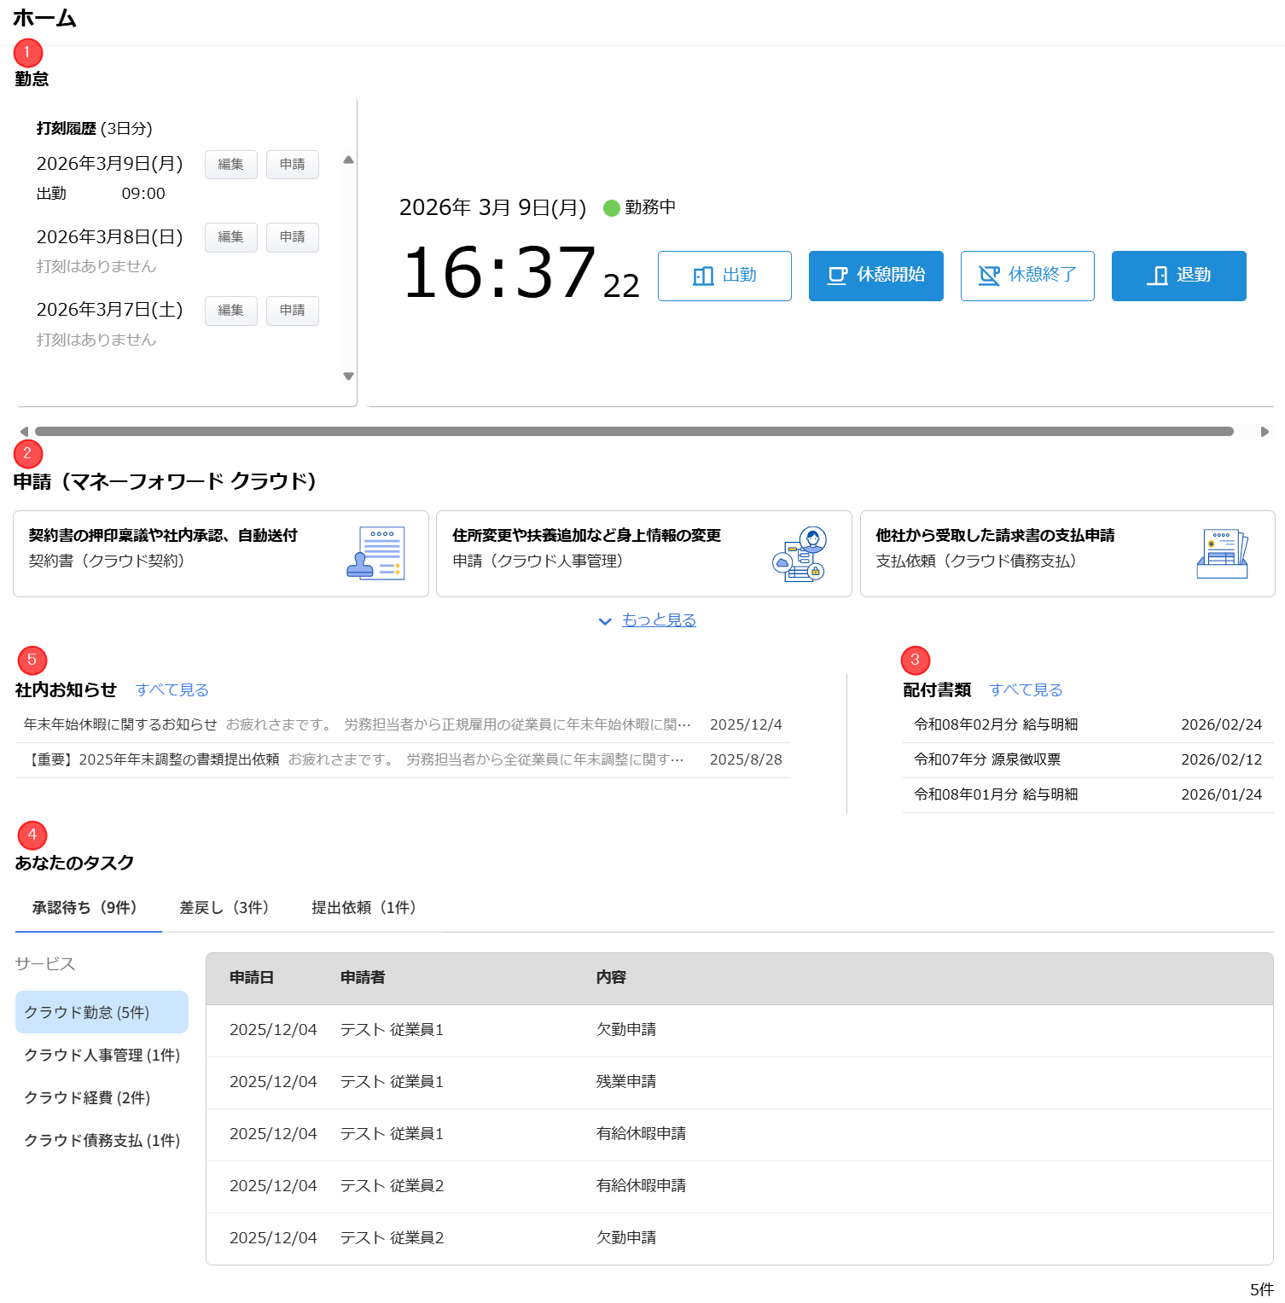Expand more applications via もっと見る
The width and height of the screenshot is (1285, 1303).
658,620
